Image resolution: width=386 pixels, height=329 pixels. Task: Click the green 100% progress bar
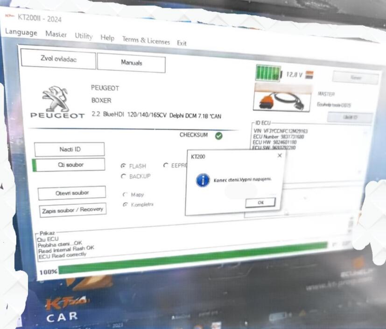(193, 257)
